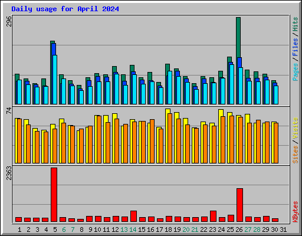The image size is (302, 236).
Task: Click the Hits legend label
Action: pyautogui.click(x=296, y=24)
